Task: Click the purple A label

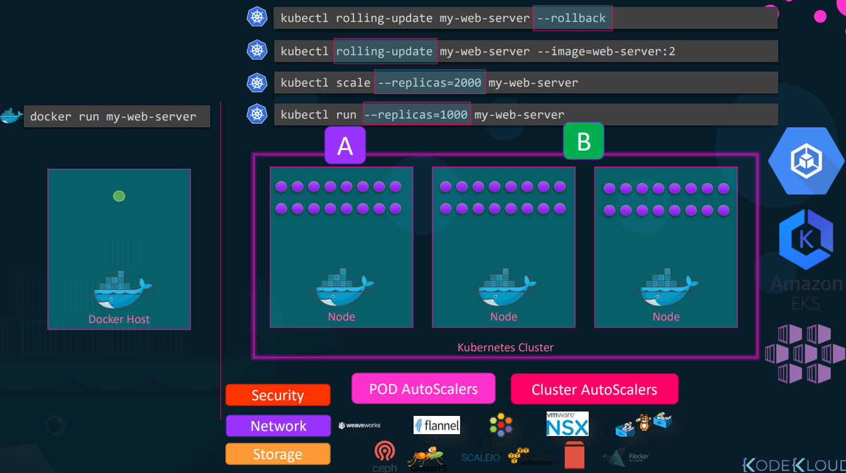Action: pos(345,145)
